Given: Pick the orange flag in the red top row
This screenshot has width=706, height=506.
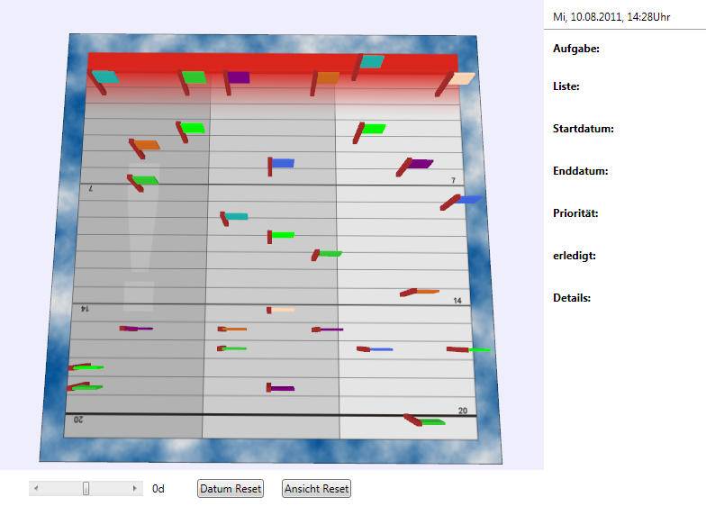Looking at the screenshot, I should point(327,78).
